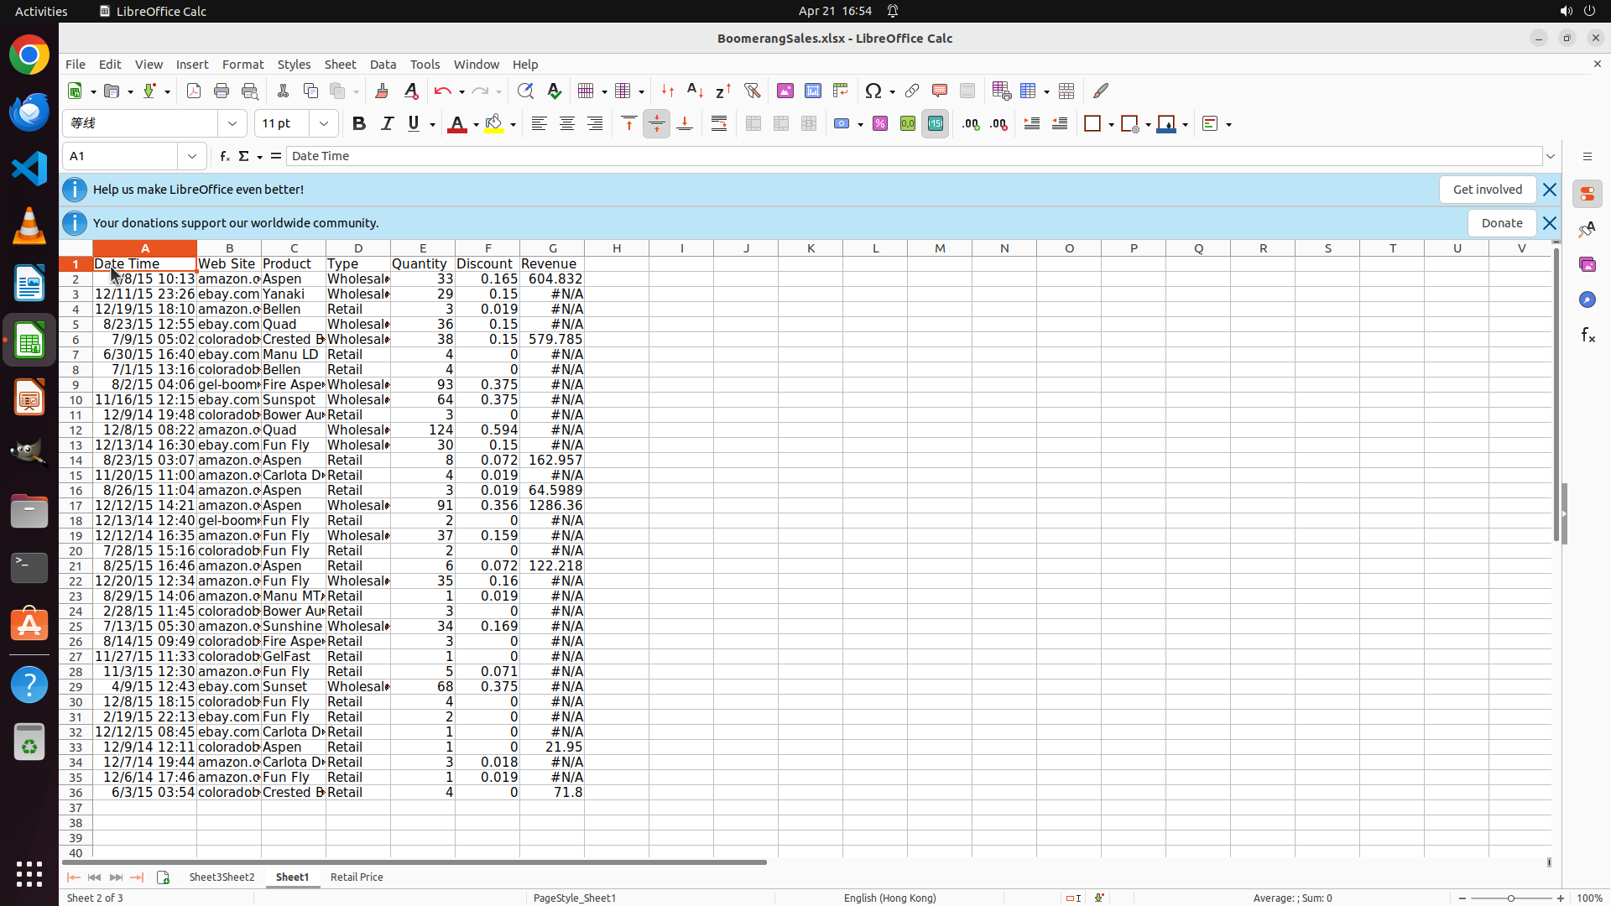Click the Get involved button

1487,190
